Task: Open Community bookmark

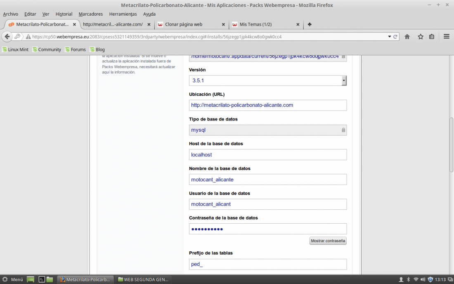Action: (x=47, y=50)
